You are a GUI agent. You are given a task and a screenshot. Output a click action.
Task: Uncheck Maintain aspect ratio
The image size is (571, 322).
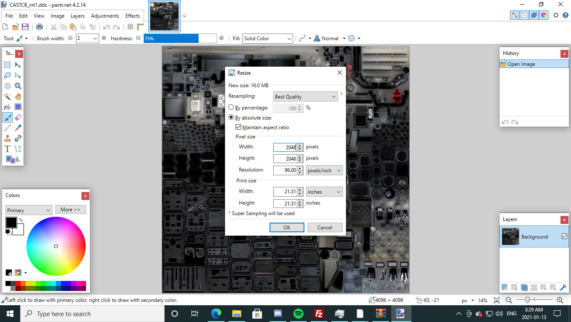click(x=238, y=127)
